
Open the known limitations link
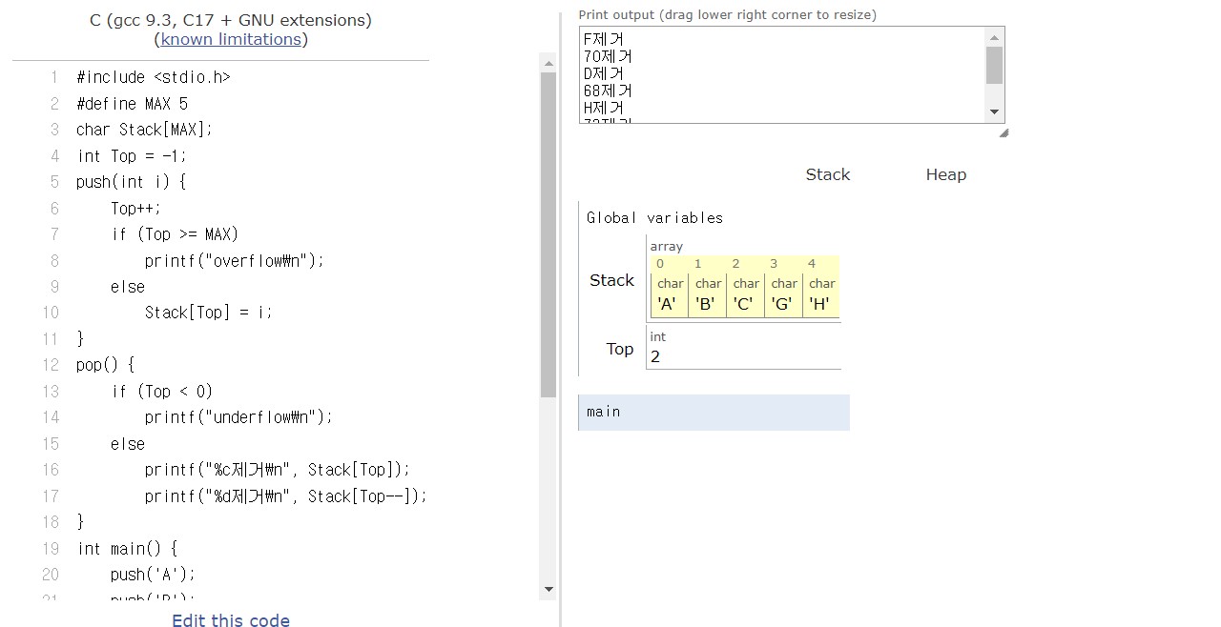pos(231,39)
